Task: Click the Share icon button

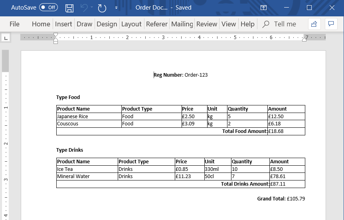Action: [314, 24]
